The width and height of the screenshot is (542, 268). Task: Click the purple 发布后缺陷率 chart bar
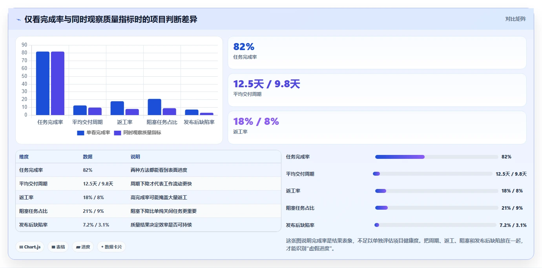[207, 114]
